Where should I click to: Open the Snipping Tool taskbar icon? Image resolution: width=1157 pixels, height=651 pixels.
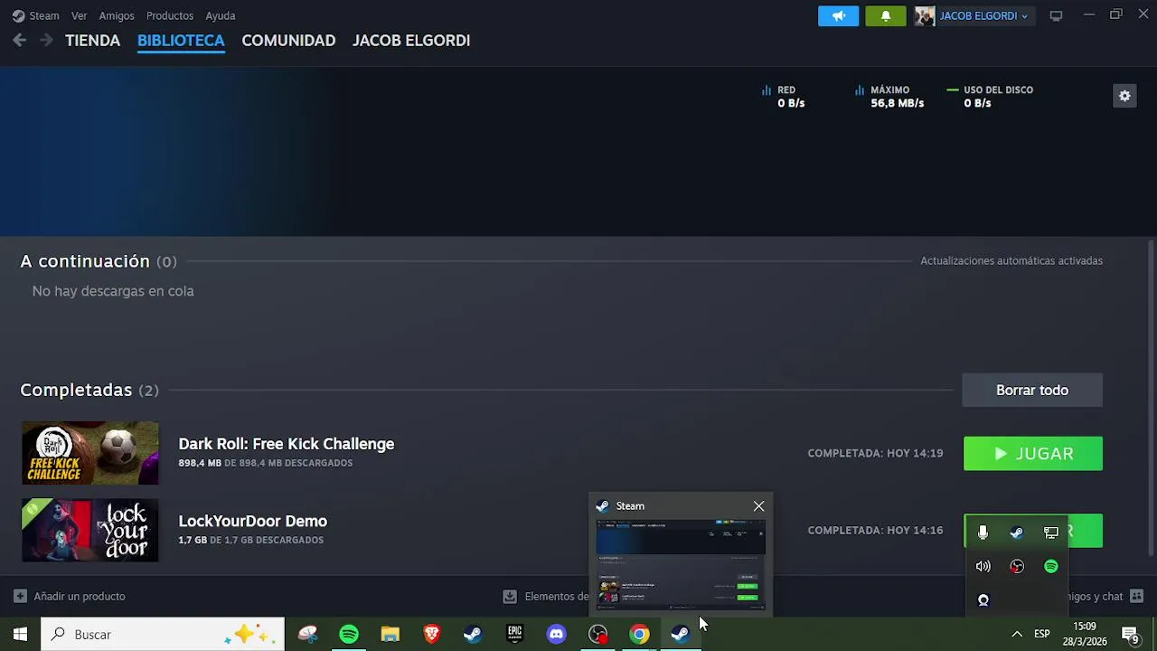(307, 634)
